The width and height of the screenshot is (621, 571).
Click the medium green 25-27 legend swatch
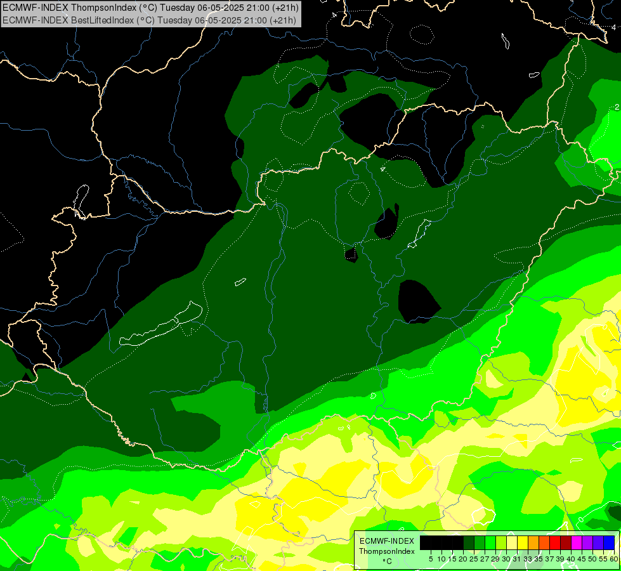click(x=480, y=542)
